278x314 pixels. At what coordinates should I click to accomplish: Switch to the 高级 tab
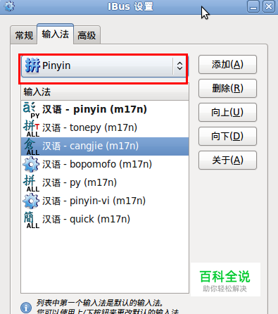pos(87,35)
